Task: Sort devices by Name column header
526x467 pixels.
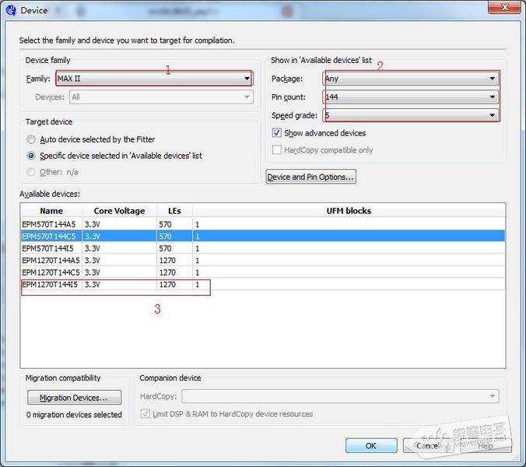Action: coord(51,211)
